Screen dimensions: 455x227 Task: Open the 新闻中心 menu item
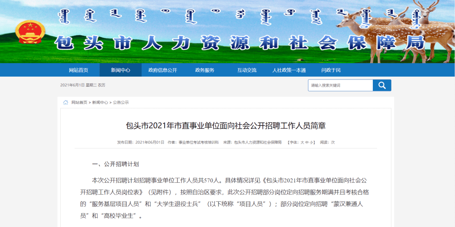120,70
